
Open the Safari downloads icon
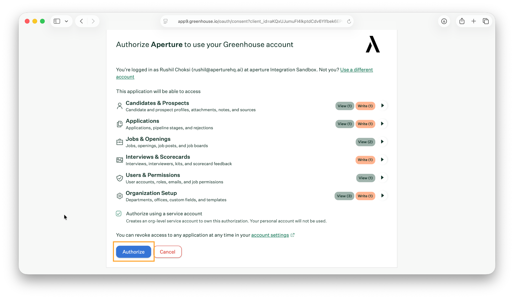pos(444,21)
